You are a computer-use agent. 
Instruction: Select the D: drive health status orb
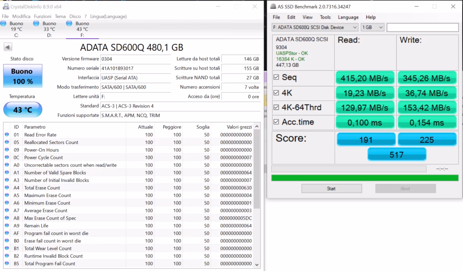(x=36, y=23)
